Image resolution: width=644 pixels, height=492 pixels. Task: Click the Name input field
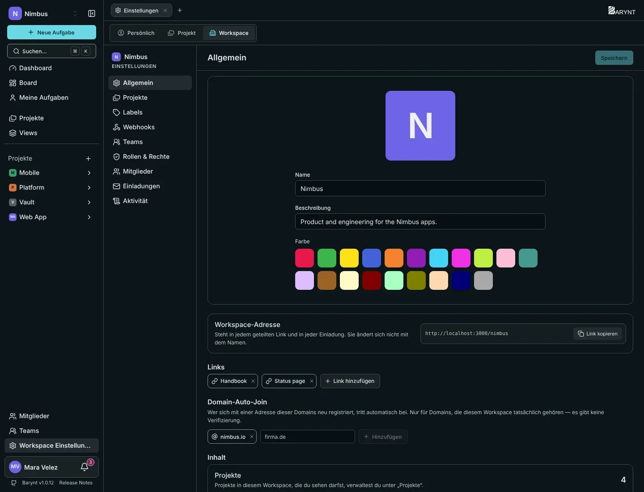click(420, 188)
